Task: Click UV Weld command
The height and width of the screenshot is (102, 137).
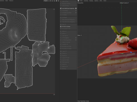Action: (68, 15)
